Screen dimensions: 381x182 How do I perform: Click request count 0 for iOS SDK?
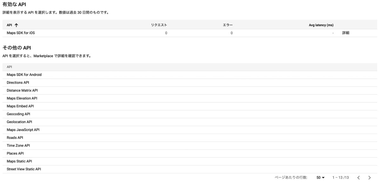click(166, 33)
